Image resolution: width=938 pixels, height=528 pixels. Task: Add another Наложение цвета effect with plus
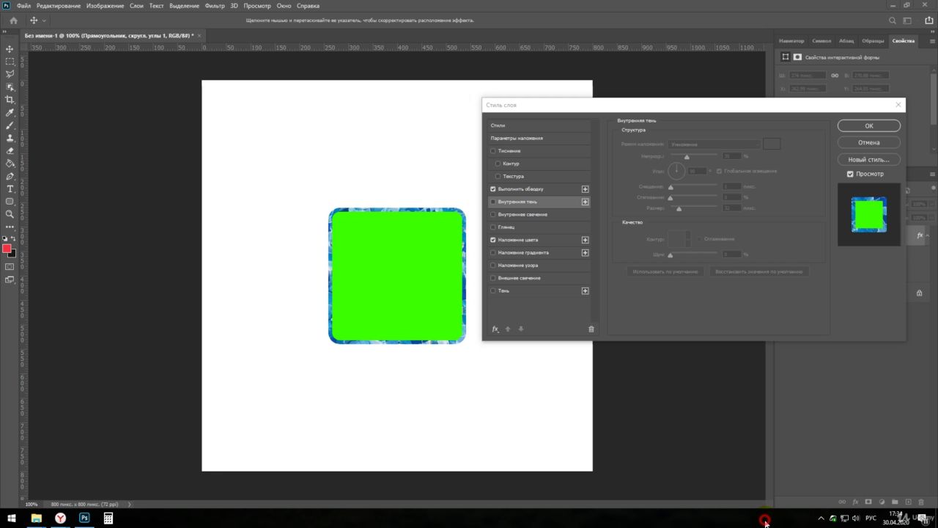pyautogui.click(x=586, y=240)
